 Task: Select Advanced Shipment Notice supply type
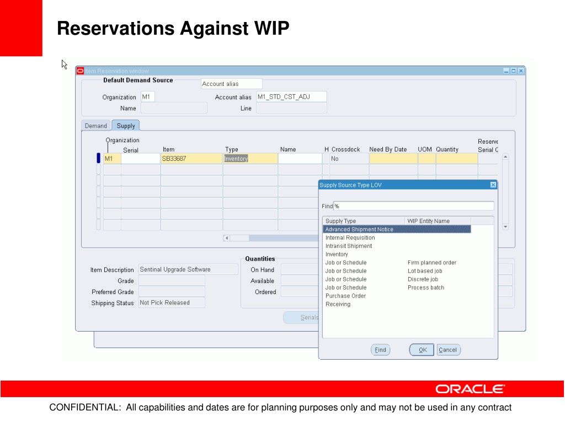pyautogui.click(x=397, y=229)
